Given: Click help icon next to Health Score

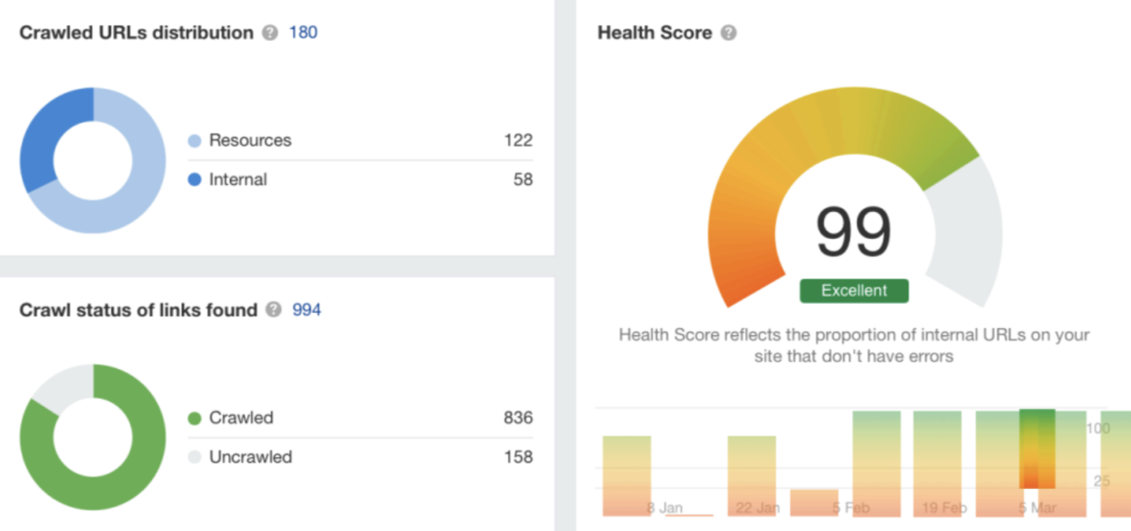Looking at the screenshot, I should point(728,33).
